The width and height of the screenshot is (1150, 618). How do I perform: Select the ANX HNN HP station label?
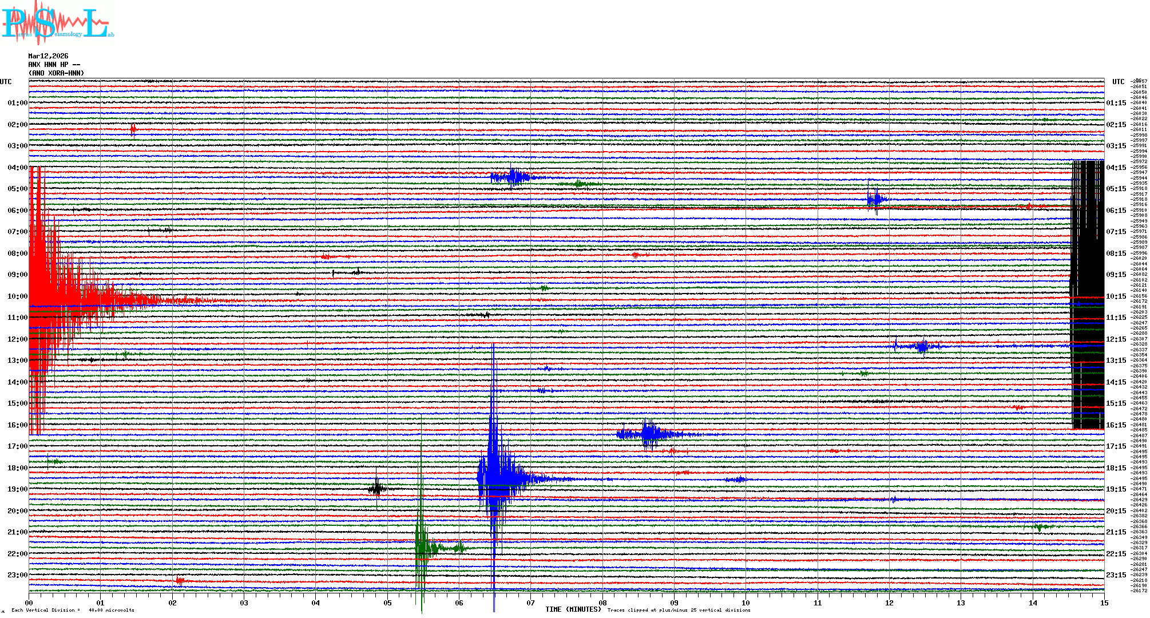(54, 65)
